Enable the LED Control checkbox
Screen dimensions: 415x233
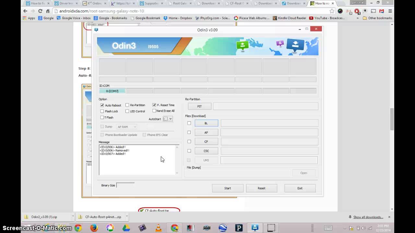click(x=127, y=111)
